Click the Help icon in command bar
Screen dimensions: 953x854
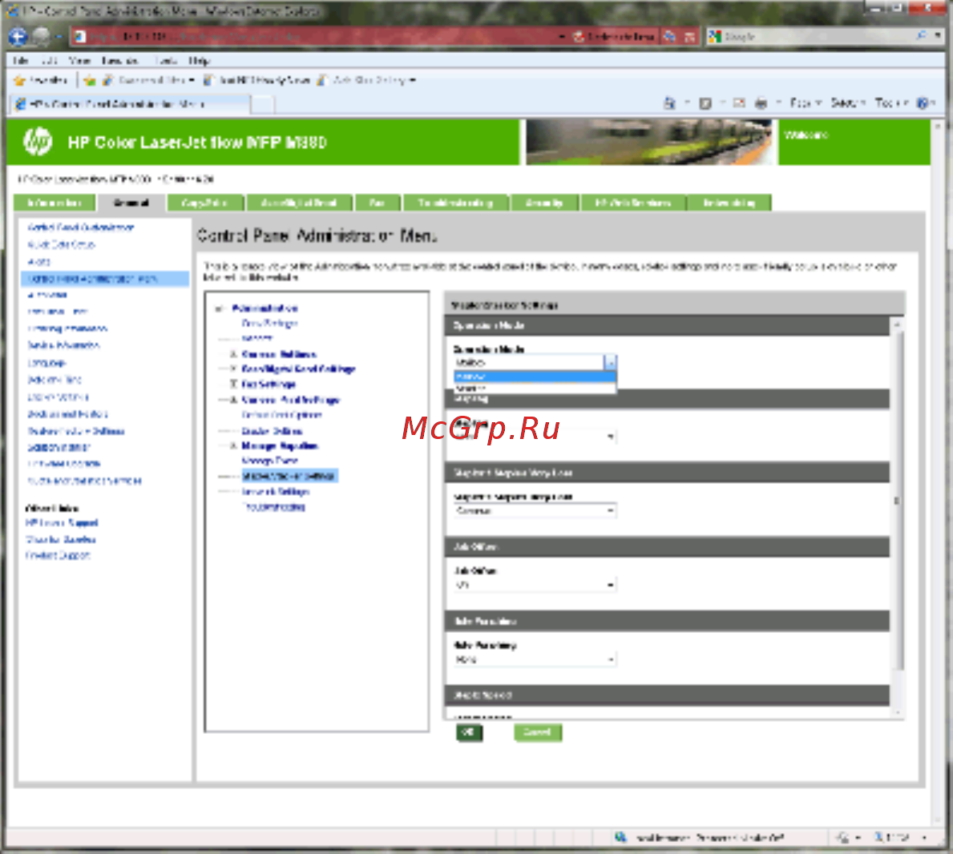(923, 103)
